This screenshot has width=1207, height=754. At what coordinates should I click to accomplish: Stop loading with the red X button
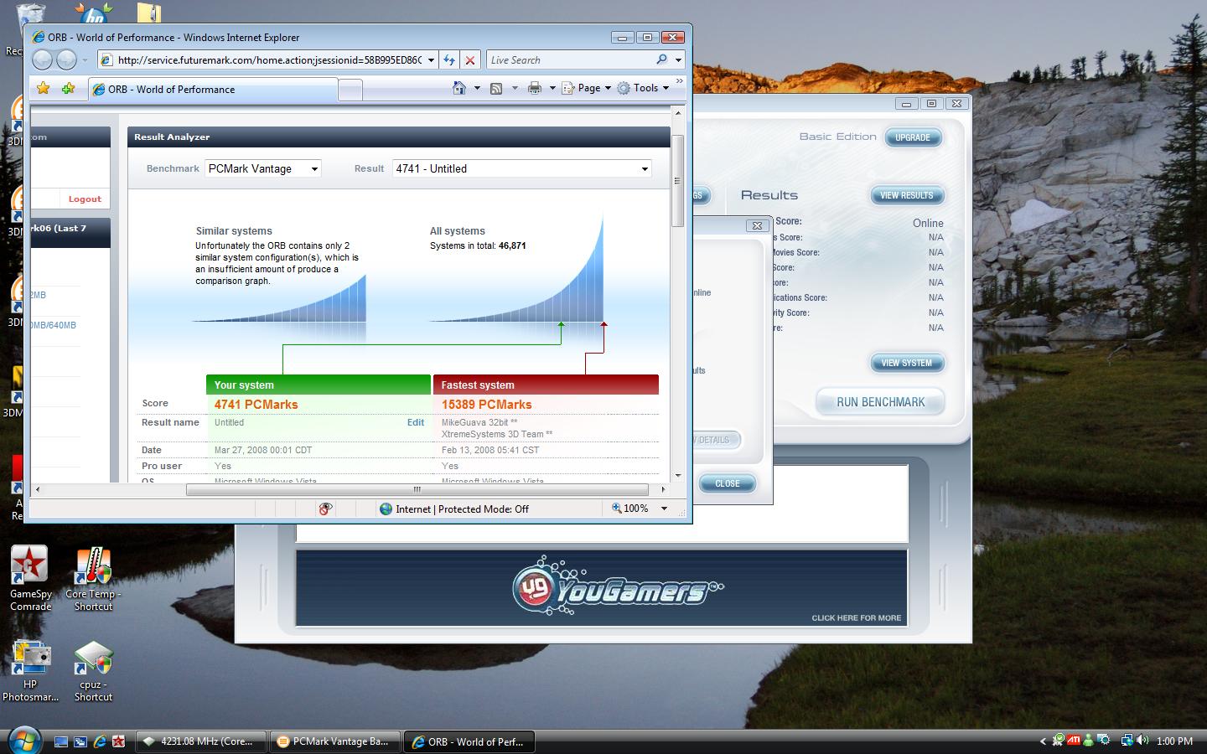pos(470,60)
